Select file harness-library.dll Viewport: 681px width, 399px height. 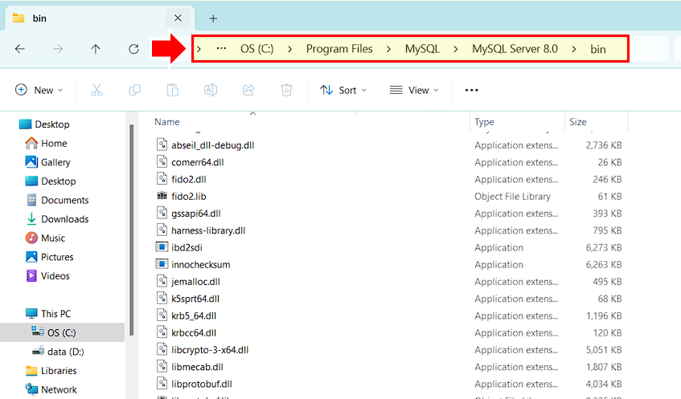click(208, 230)
